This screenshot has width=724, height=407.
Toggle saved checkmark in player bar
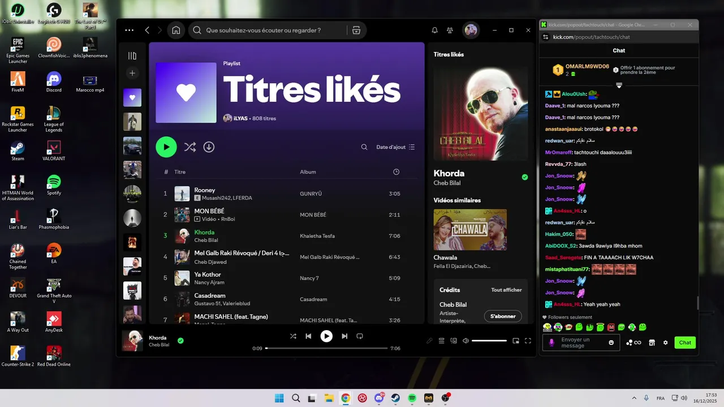point(180,341)
